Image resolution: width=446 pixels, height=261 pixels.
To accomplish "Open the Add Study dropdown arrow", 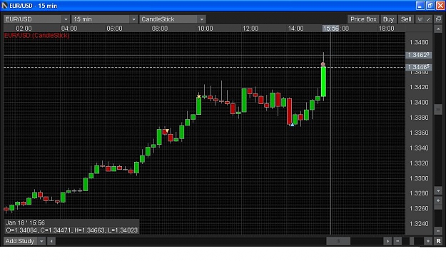I will [41, 241].
